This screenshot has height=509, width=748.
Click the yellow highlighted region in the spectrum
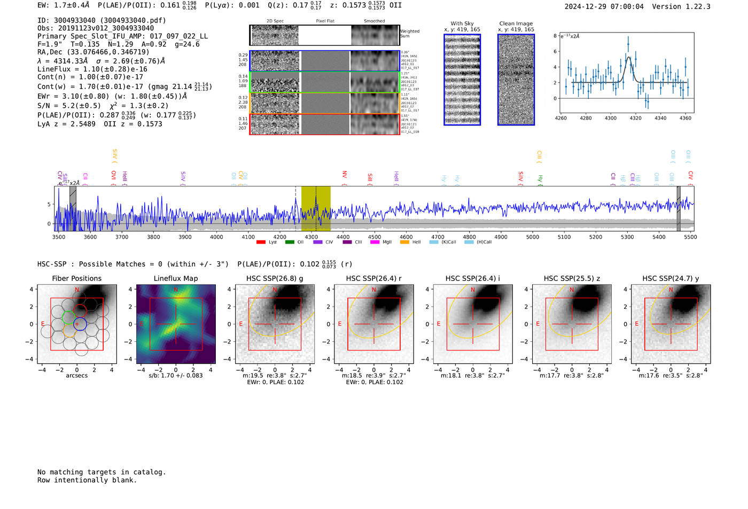tap(316, 208)
